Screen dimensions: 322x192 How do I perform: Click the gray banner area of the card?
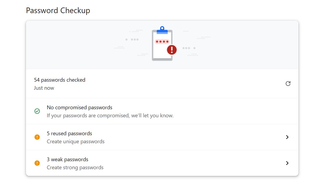(162, 45)
